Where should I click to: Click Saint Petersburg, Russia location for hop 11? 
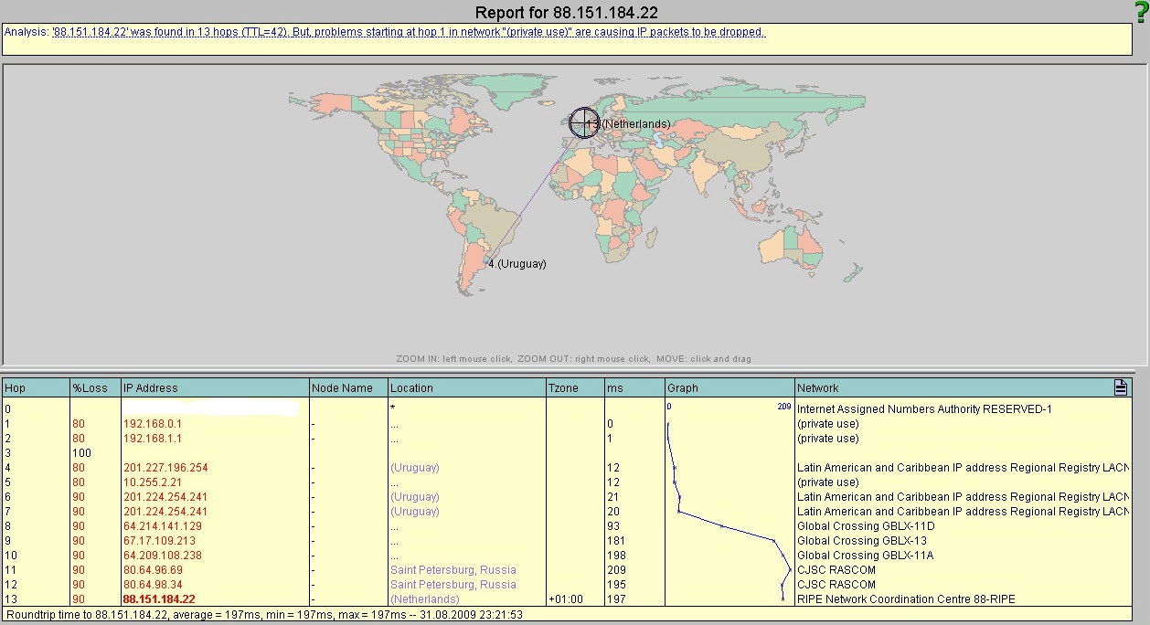pyautogui.click(x=453, y=570)
